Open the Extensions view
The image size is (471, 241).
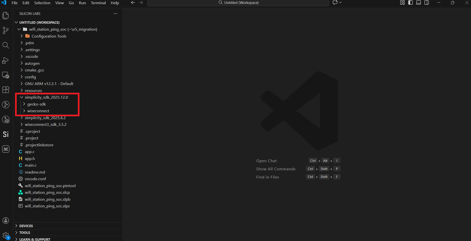pyautogui.click(x=6, y=89)
